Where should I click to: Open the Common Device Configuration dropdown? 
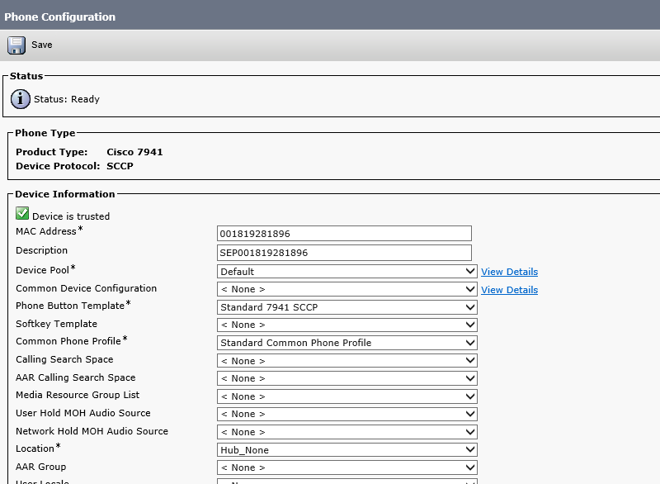[x=347, y=289]
